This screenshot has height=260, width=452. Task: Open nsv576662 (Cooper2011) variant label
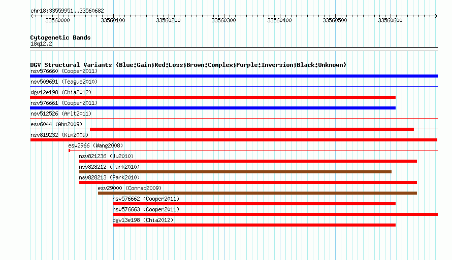click(146, 199)
